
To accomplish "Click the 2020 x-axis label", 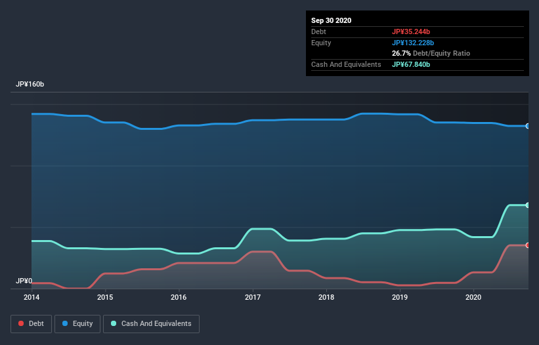I will pos(473,297).
